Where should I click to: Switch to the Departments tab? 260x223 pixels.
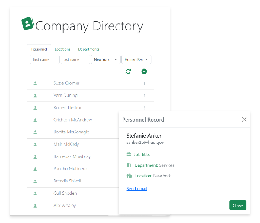coord(88,49)
